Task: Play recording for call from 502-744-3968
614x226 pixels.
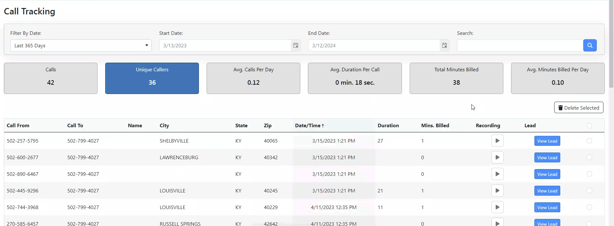Action: click(497, 207)
